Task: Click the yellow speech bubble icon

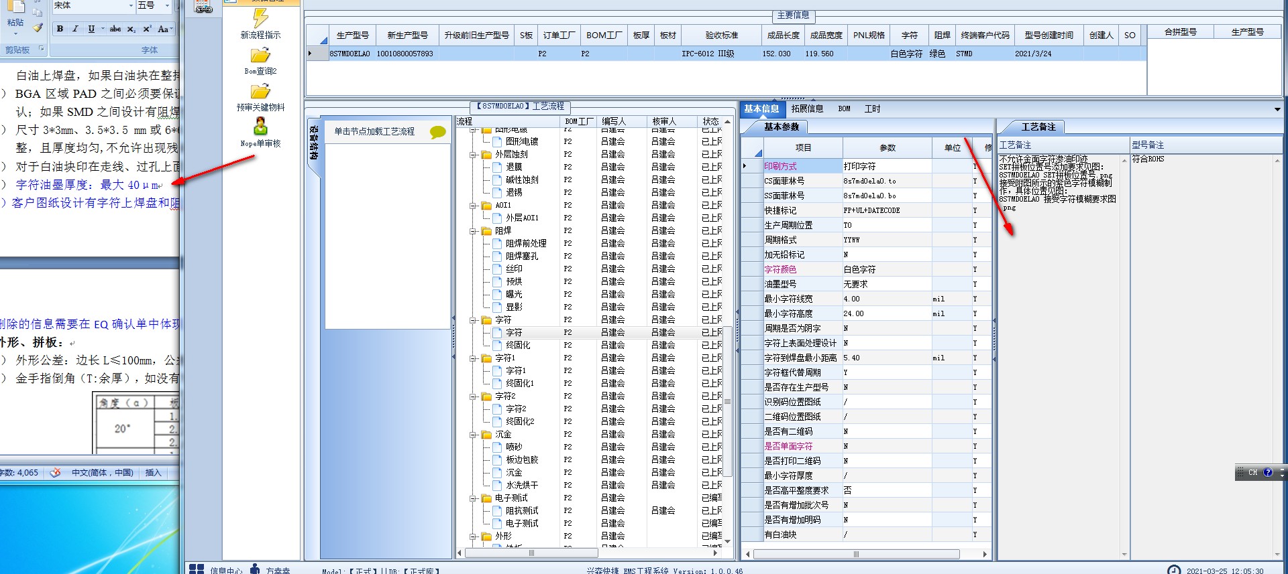Action: pos(437,132)
